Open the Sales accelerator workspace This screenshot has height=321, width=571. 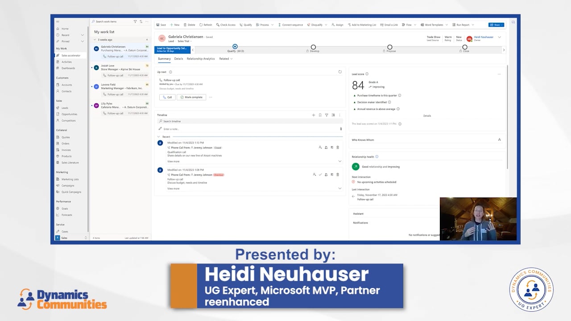[x=71, y=55]
